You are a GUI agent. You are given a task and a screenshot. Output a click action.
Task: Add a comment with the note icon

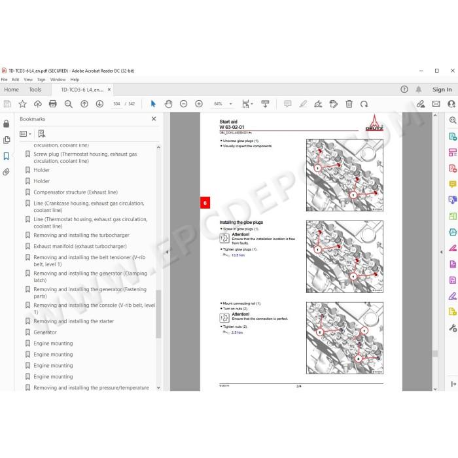coord(288,104)
